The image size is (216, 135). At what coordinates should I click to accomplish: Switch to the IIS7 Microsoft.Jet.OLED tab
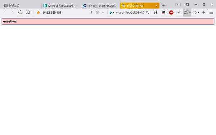(x=100, y=6)
